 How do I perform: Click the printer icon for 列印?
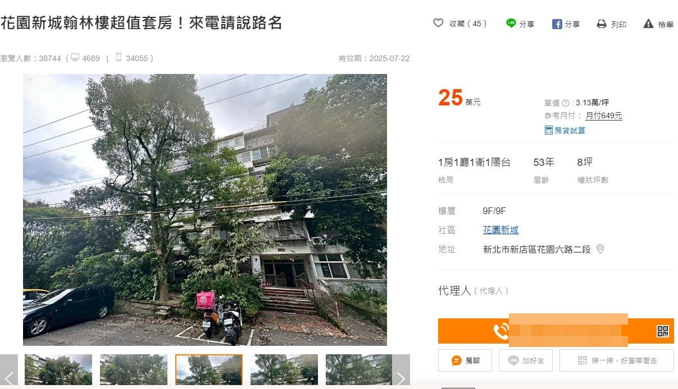(x=602, y=24)
